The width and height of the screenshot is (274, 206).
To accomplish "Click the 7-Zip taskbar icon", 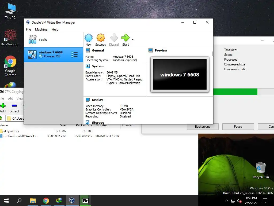I will pos(85,201).
